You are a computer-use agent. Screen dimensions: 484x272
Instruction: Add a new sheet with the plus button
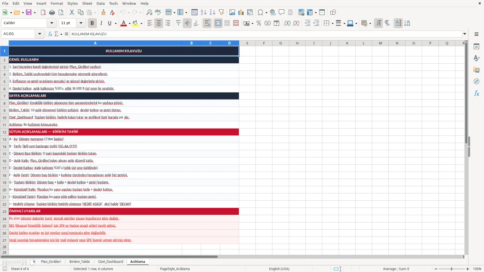point(34,262)
